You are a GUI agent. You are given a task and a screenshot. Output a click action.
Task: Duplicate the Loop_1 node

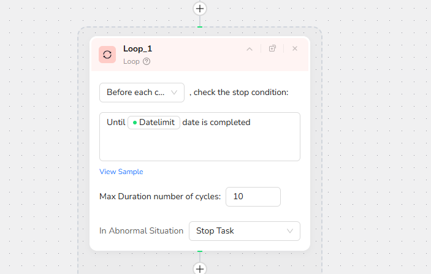click(x=272, y=48)
